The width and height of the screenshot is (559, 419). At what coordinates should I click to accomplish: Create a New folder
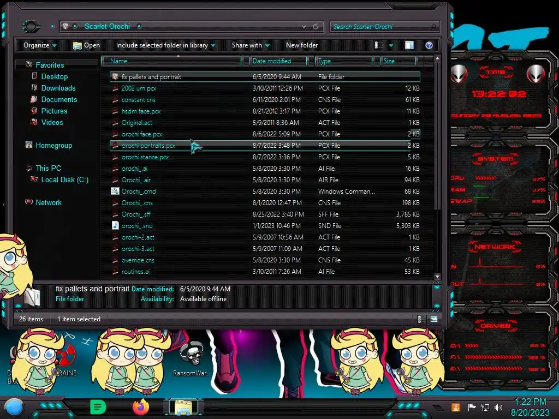pos(301,45)
